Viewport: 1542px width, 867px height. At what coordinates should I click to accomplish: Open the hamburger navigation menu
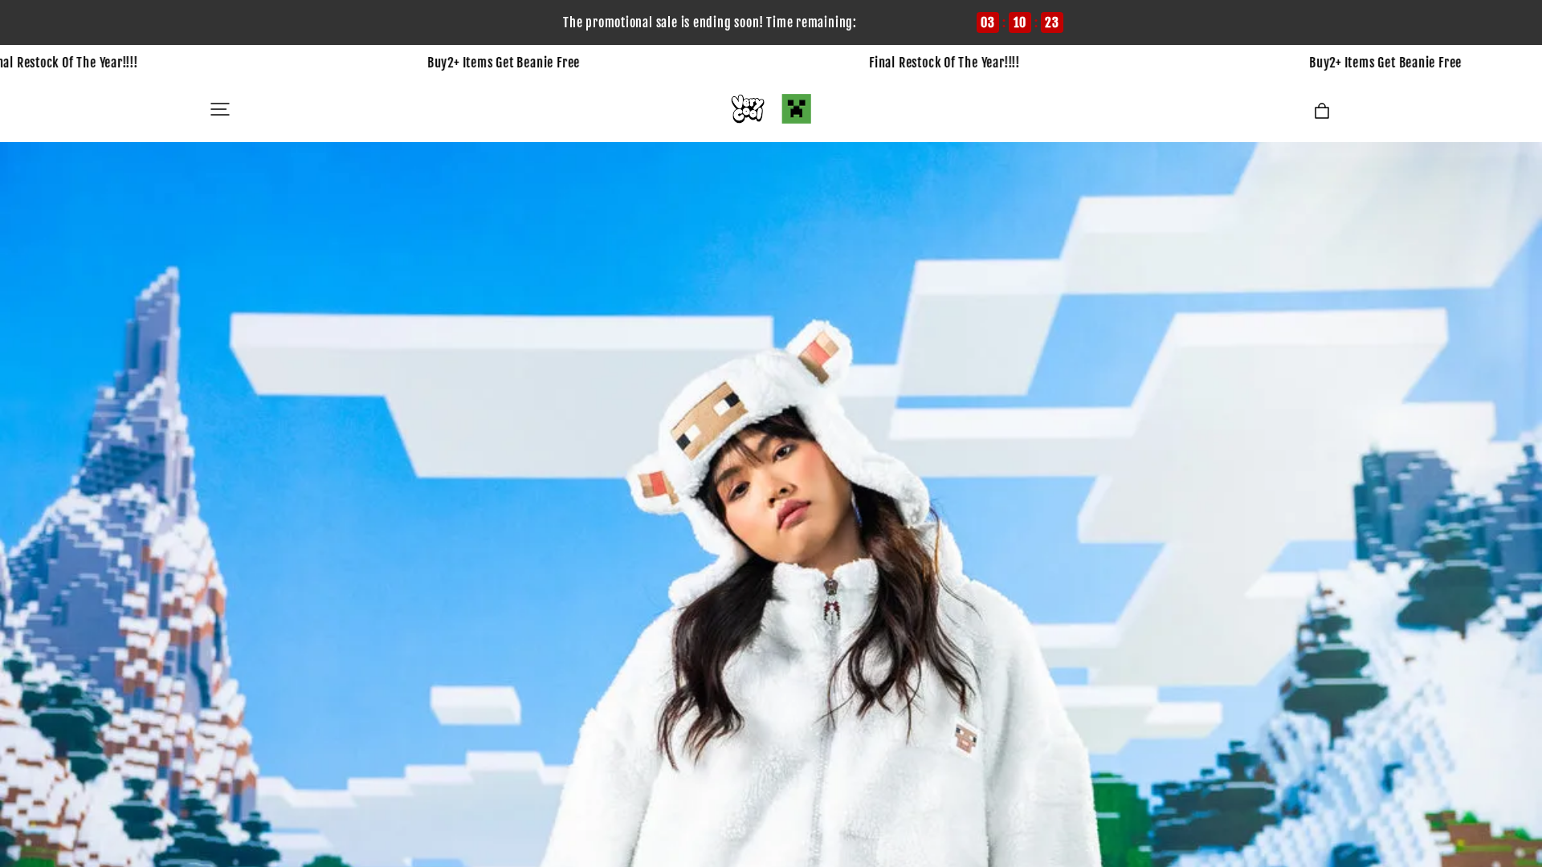click(219, 109)
